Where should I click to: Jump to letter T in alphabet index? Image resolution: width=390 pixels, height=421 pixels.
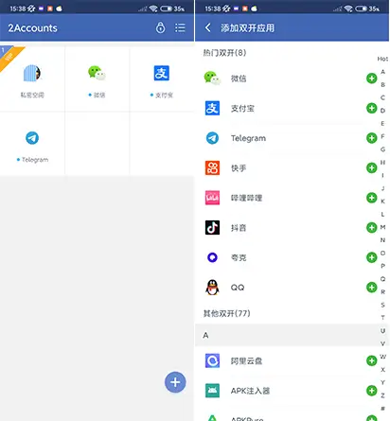(x=382, y=318)
